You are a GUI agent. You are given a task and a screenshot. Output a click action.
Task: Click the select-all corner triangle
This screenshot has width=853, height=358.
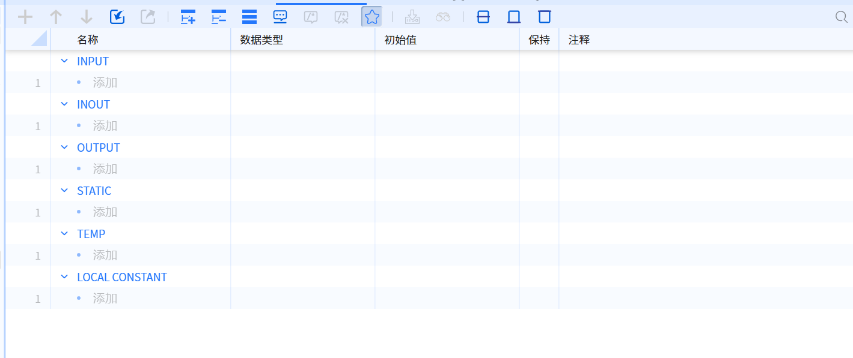tap(39, 40)
